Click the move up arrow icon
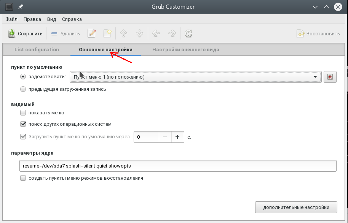 (124, 33)
